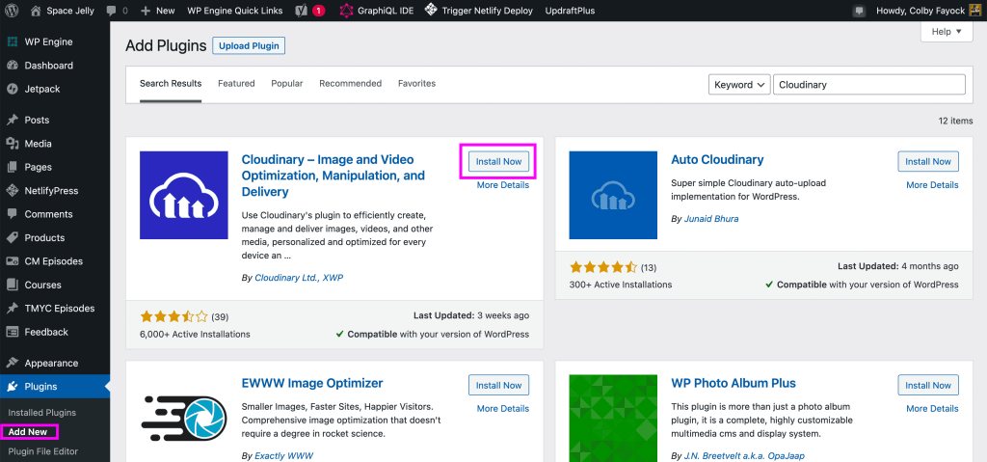Click the Howdy, Colby Fayock account menu
The height and width of the screenshot is (462, 987).
(x=928, y=11)
